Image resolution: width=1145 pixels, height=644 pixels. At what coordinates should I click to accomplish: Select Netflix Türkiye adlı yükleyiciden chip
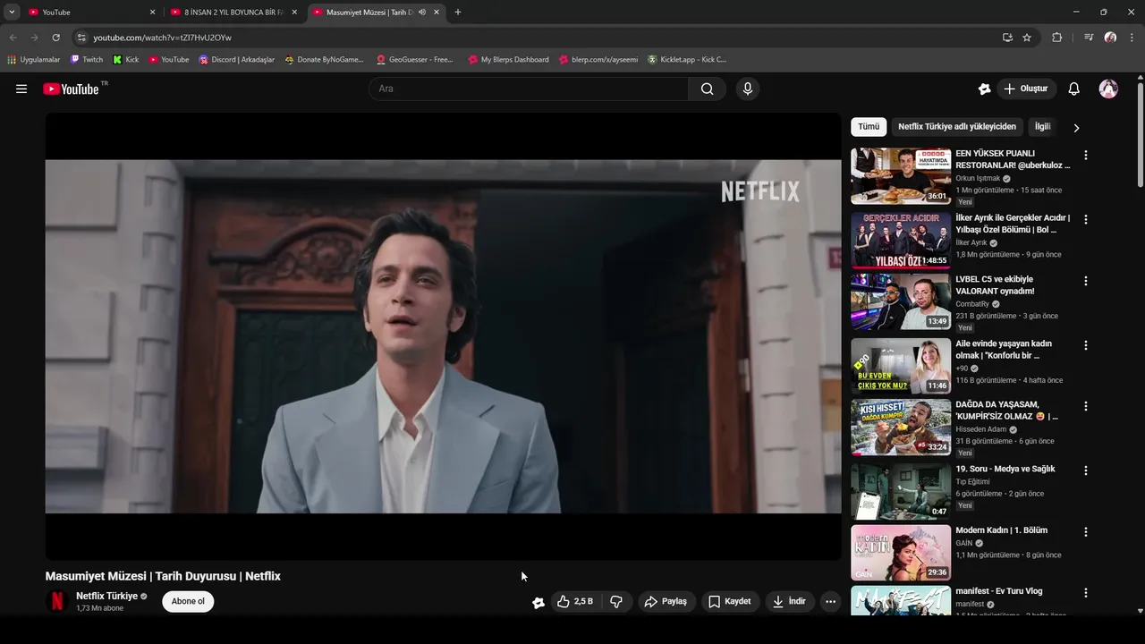[x=957, y=127]
